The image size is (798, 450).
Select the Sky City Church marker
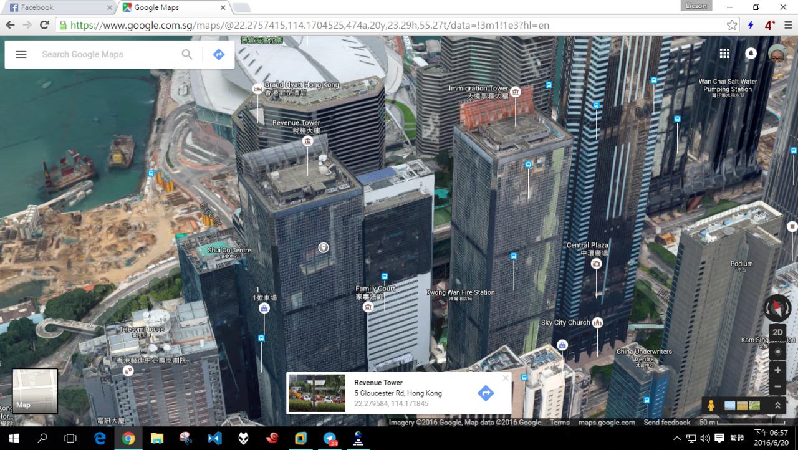[x=597, y=322]
